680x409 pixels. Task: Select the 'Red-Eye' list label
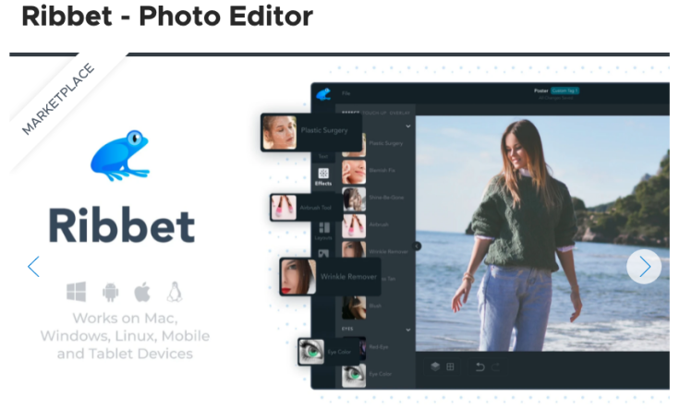click(x=379, y=346)
